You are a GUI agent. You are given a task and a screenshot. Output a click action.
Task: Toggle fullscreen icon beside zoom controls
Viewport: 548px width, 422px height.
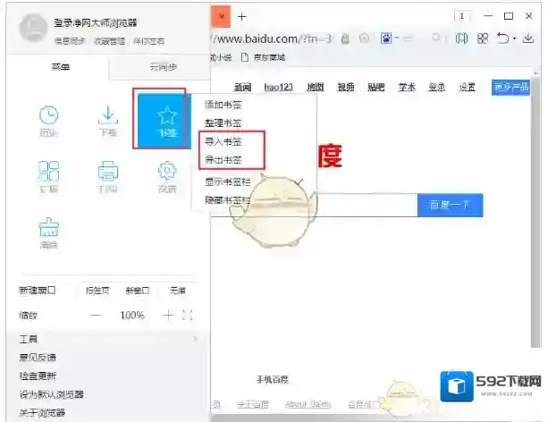point(188,316)
